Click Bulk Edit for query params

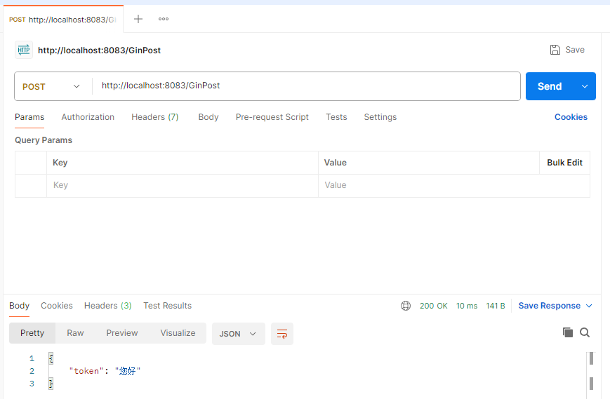pyautogui.click(x=564, y=163)
